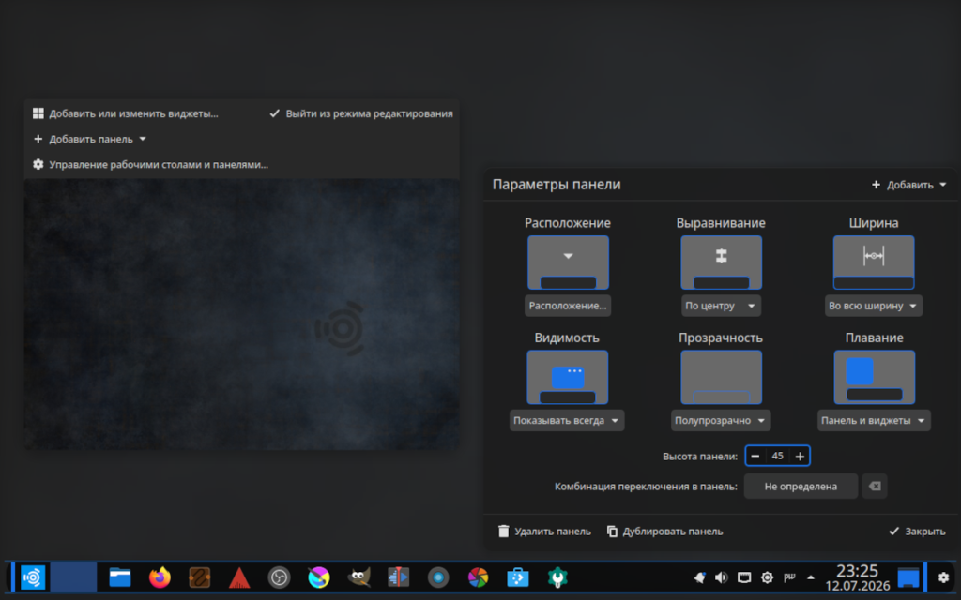The width and height of the screenshot is (961, 600).
Task: Open the Расположение... position button
Action: pos(568,306)
